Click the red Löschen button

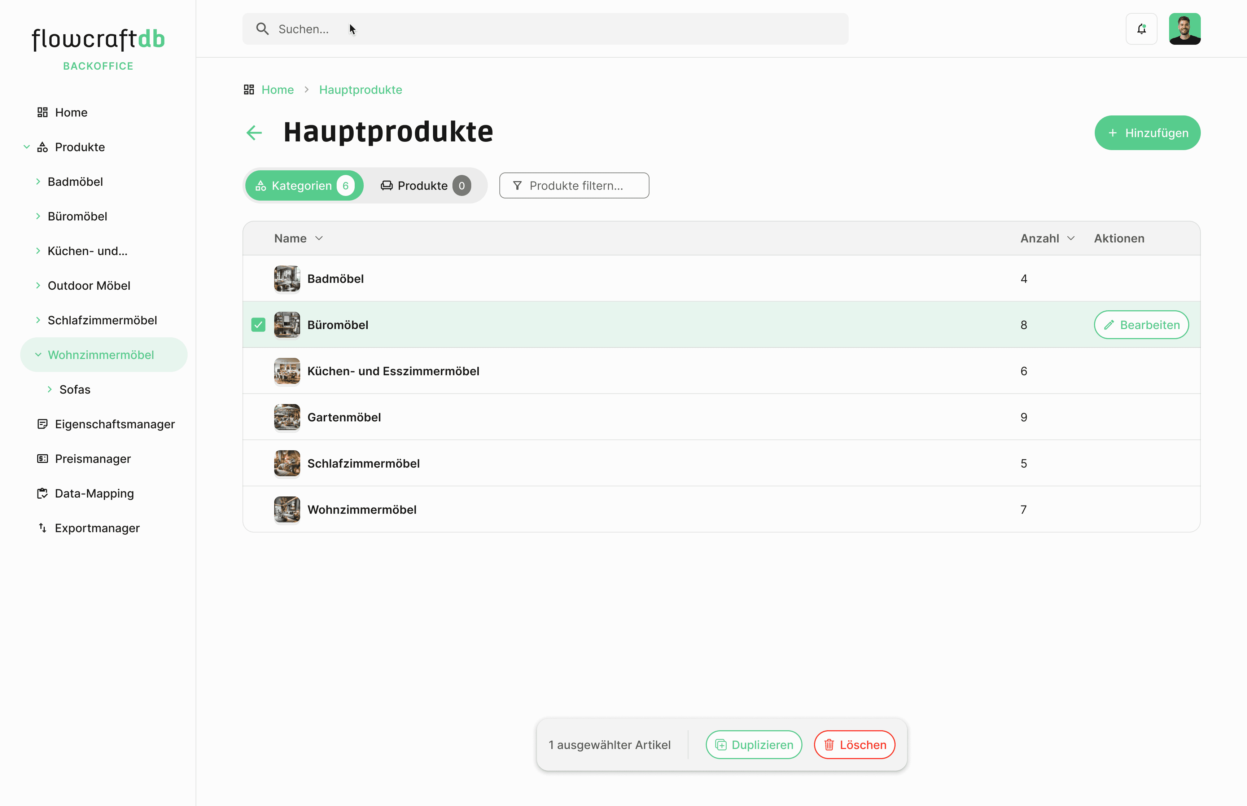(x=854, y=744)
